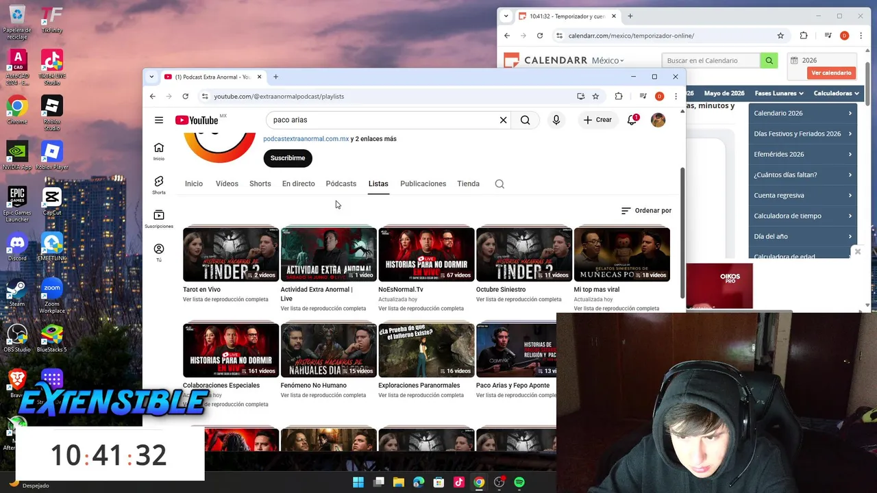Open YouTube notifications bell

[x=632, y=120]
